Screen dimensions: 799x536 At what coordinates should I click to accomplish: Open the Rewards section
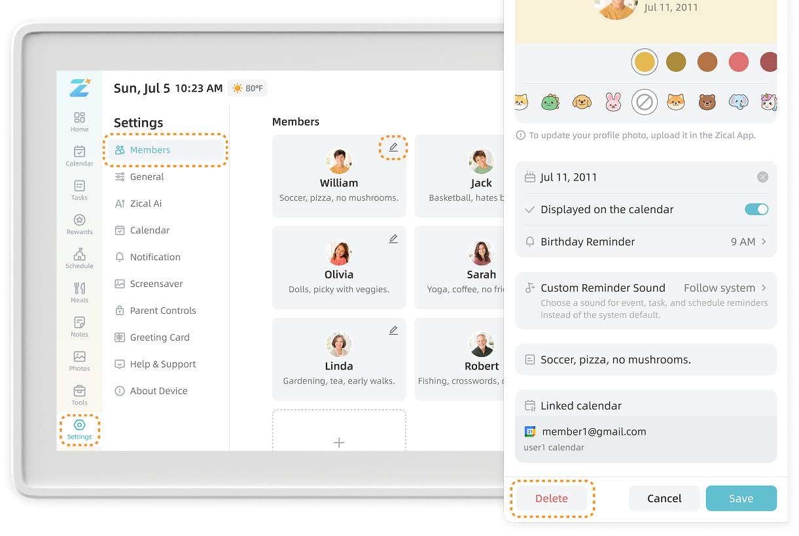79,224
